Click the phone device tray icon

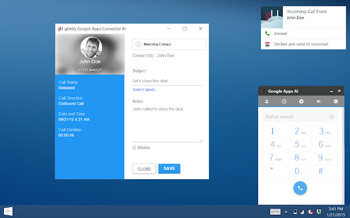tap(295, 212)
